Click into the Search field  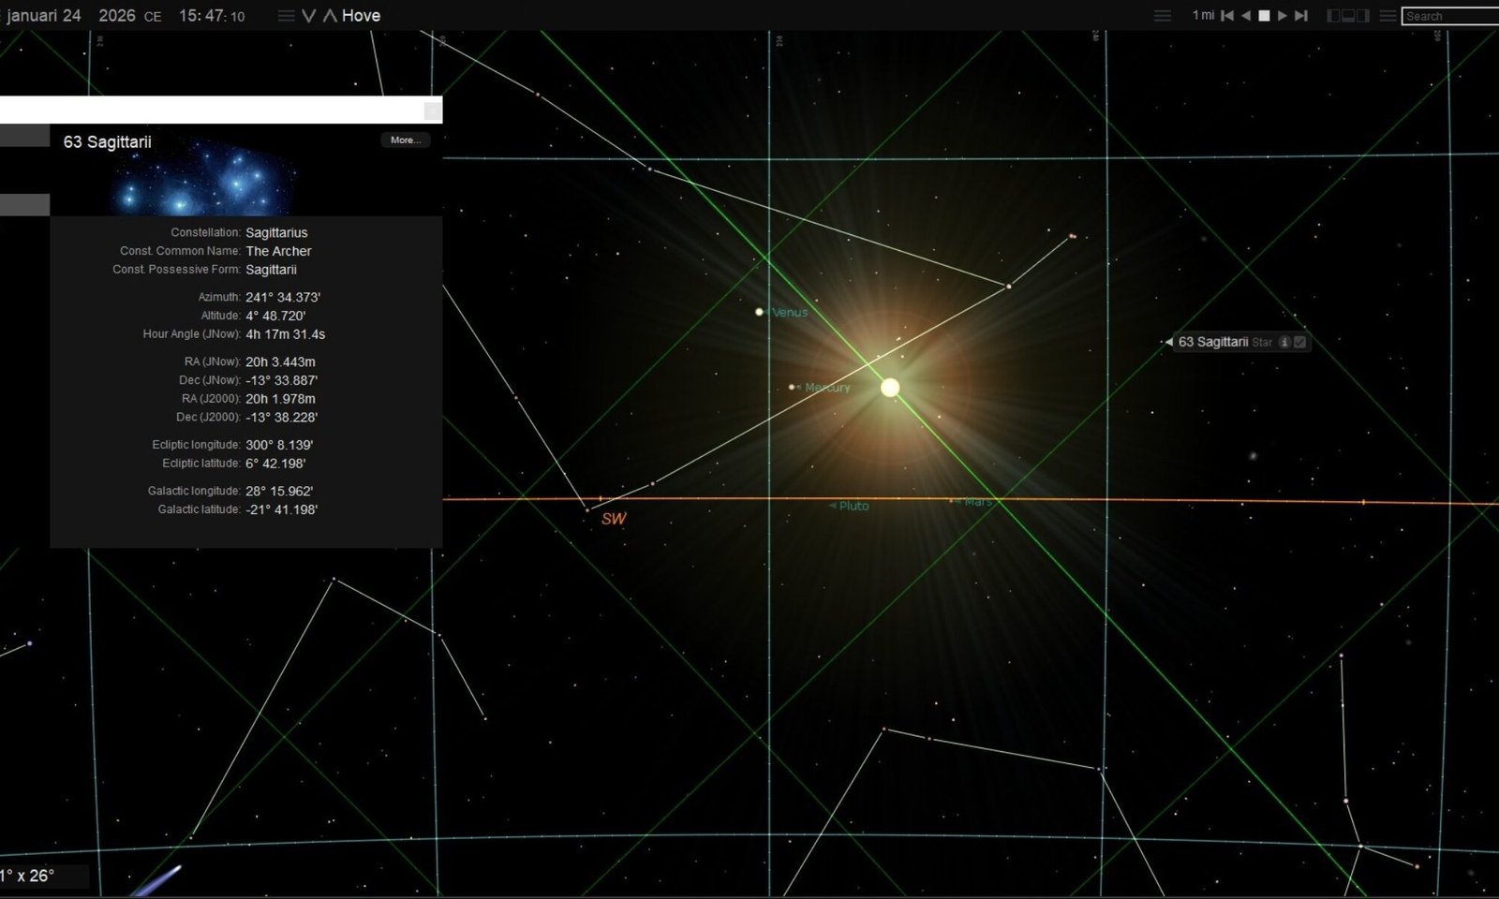(x=1450, y=16)
